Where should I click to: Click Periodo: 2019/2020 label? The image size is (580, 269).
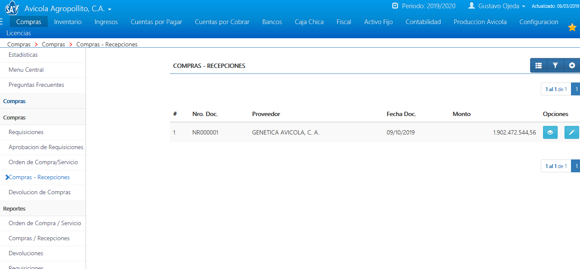point(429,6)
